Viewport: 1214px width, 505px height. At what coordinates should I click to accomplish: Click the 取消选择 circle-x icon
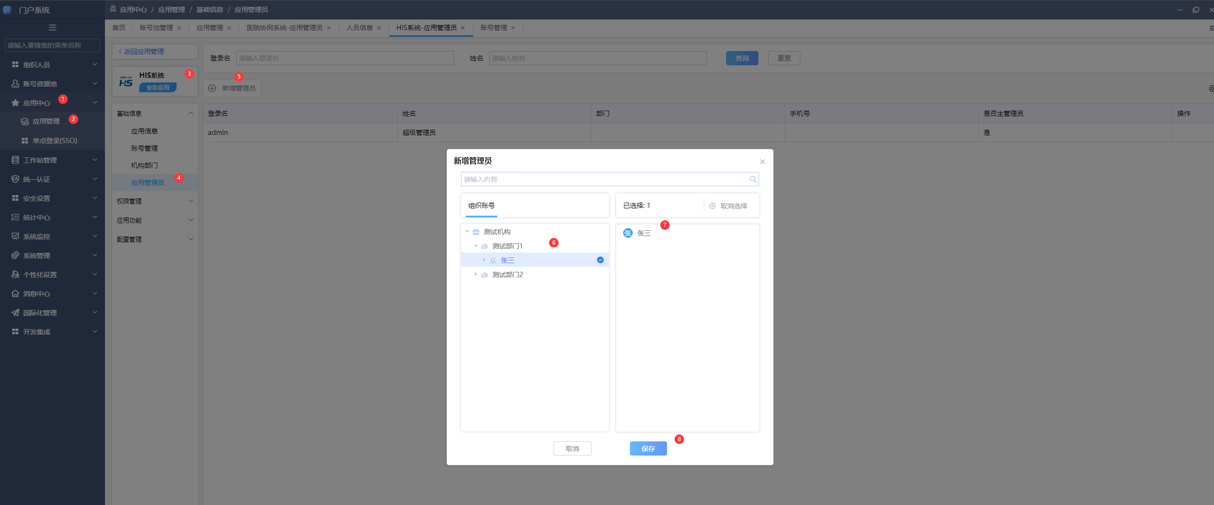(712, 206)
